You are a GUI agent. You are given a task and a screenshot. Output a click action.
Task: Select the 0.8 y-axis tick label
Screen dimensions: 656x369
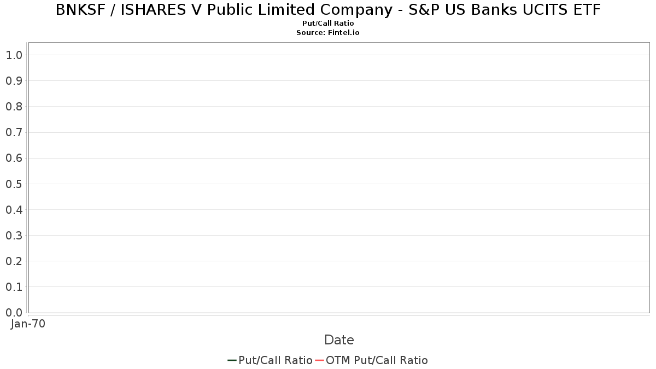click(14, 107)
